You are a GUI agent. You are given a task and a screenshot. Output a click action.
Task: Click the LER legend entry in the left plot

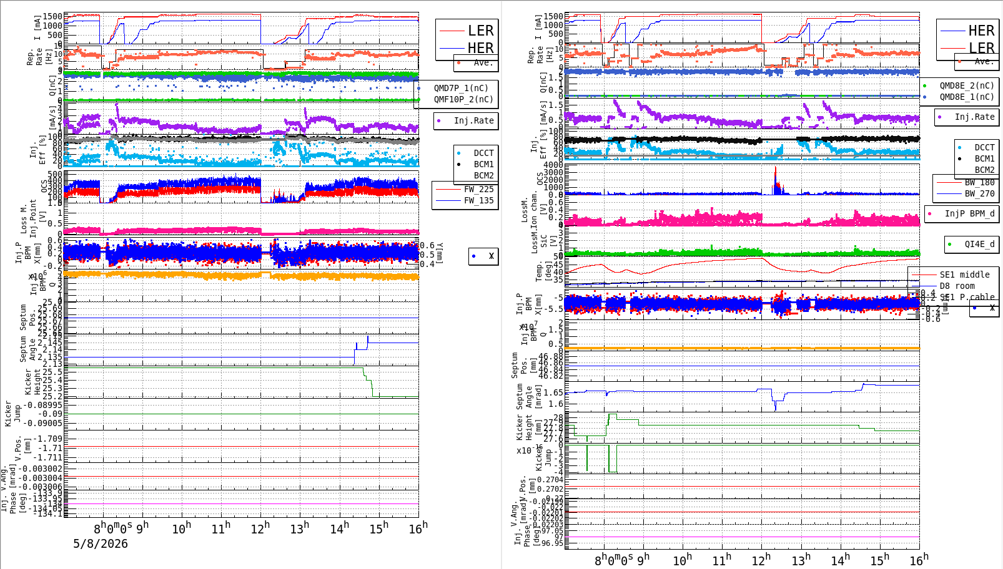[x=481, y=31]
